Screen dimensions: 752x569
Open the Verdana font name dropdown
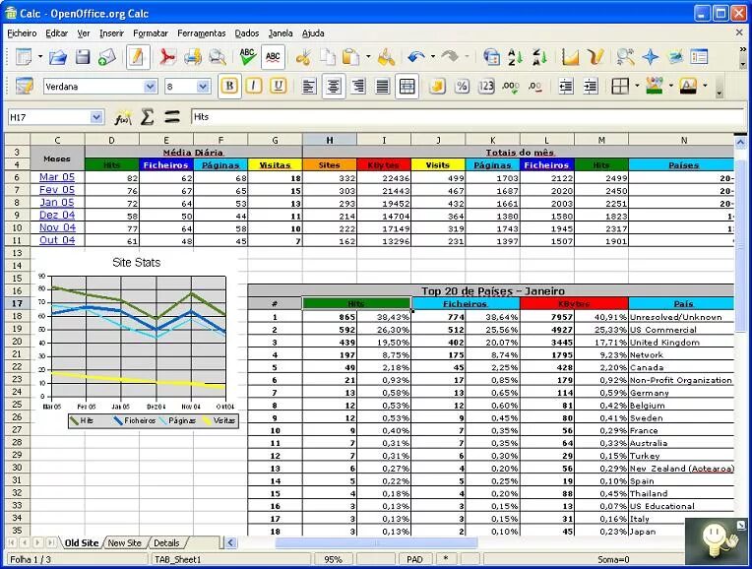(151, 87)
